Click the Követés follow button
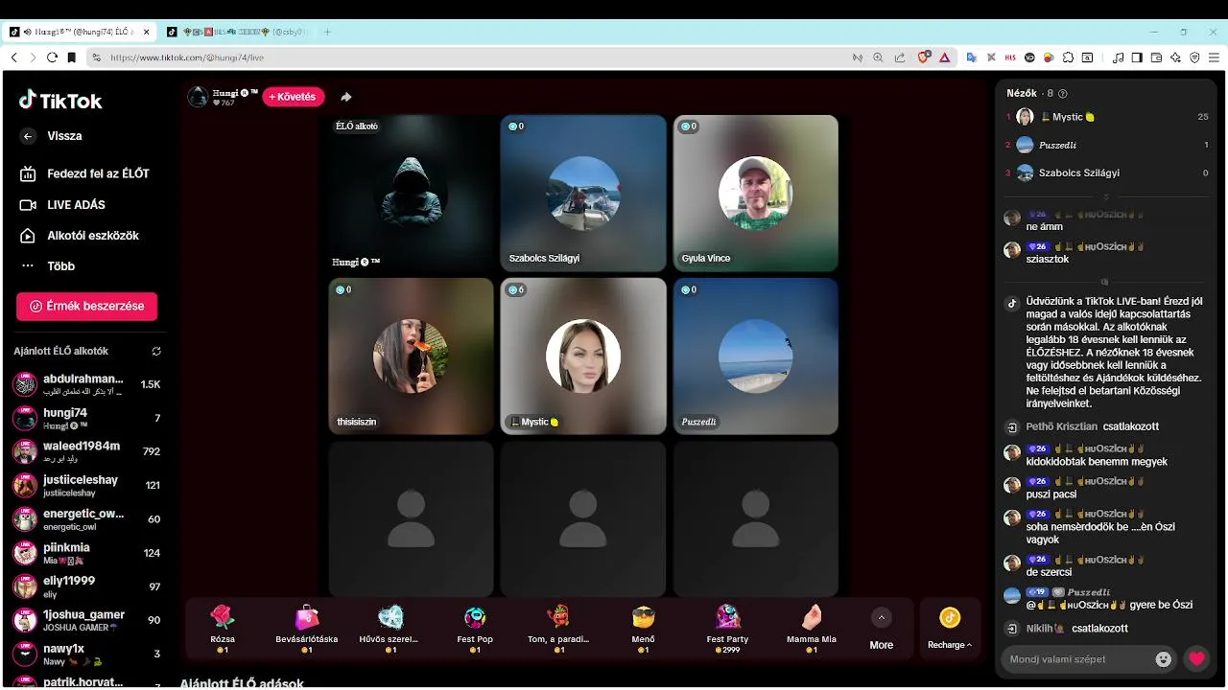The image size is (1228, 690). tap(294, 97)
